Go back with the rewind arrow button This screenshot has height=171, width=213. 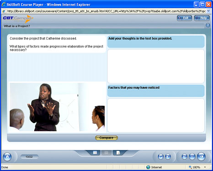184,157
